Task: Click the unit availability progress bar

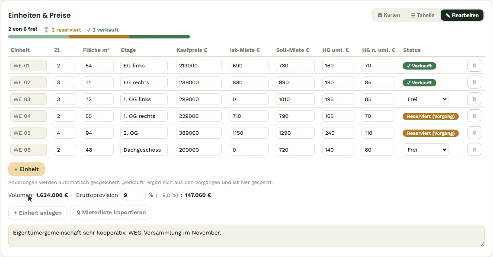Action: (x=99, y=37)
